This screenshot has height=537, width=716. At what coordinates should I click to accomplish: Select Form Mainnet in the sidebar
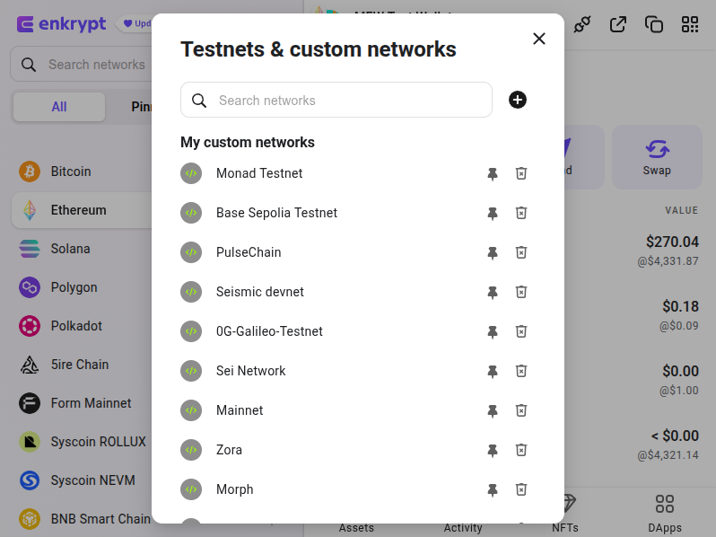(83, 403)
